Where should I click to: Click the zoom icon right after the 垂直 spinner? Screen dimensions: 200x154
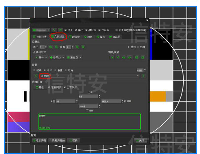(77, 47)
